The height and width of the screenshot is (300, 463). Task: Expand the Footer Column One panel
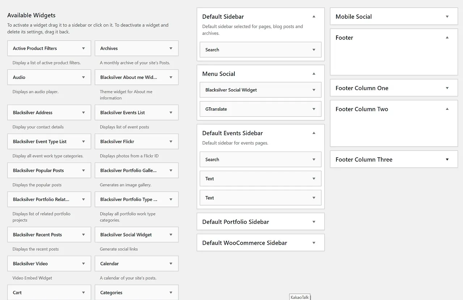[x=447, y=88]
